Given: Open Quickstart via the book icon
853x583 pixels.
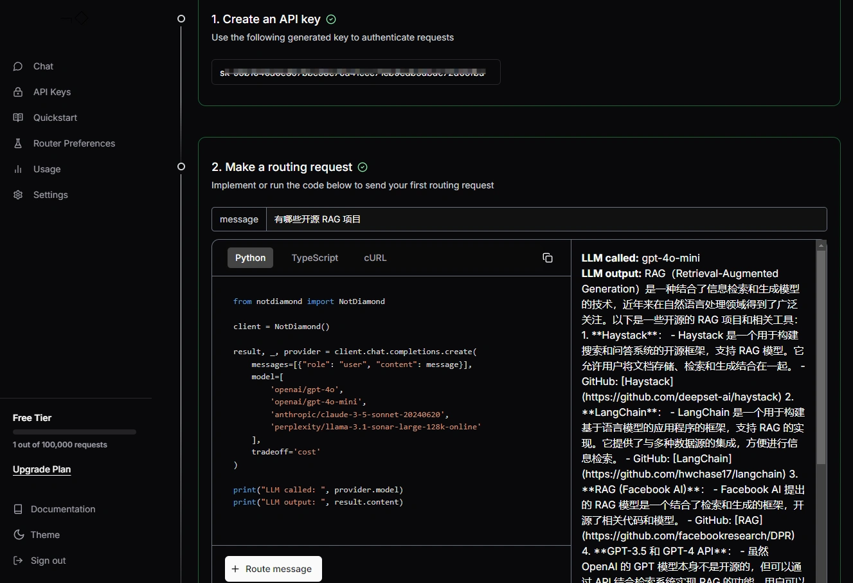Looking at the screenshot, I should [18, 118].
